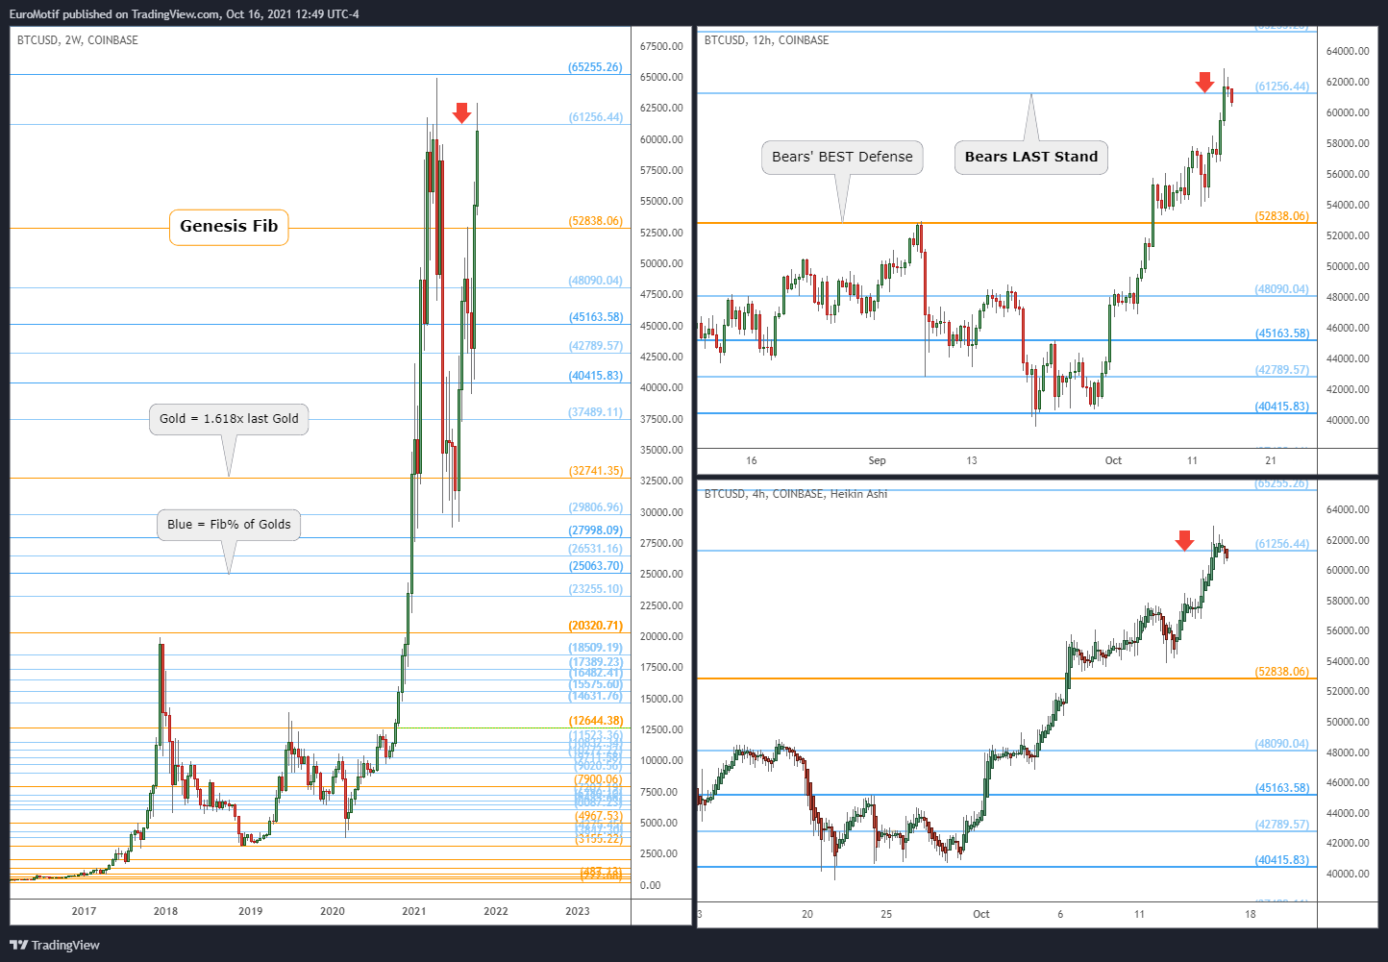Image resolution: width=1388 pixels, height=962 pixels.
Task: Click the 'BTCUSD, 2W, COINBASE' chart title
Action: (78, 40)
